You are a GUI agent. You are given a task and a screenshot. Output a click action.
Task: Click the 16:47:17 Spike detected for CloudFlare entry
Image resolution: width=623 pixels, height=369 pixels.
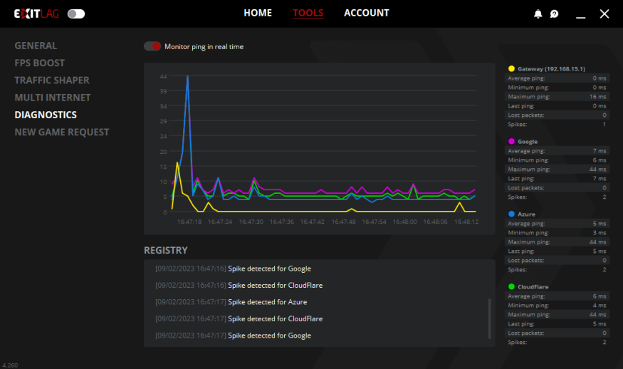coord(239,319)
